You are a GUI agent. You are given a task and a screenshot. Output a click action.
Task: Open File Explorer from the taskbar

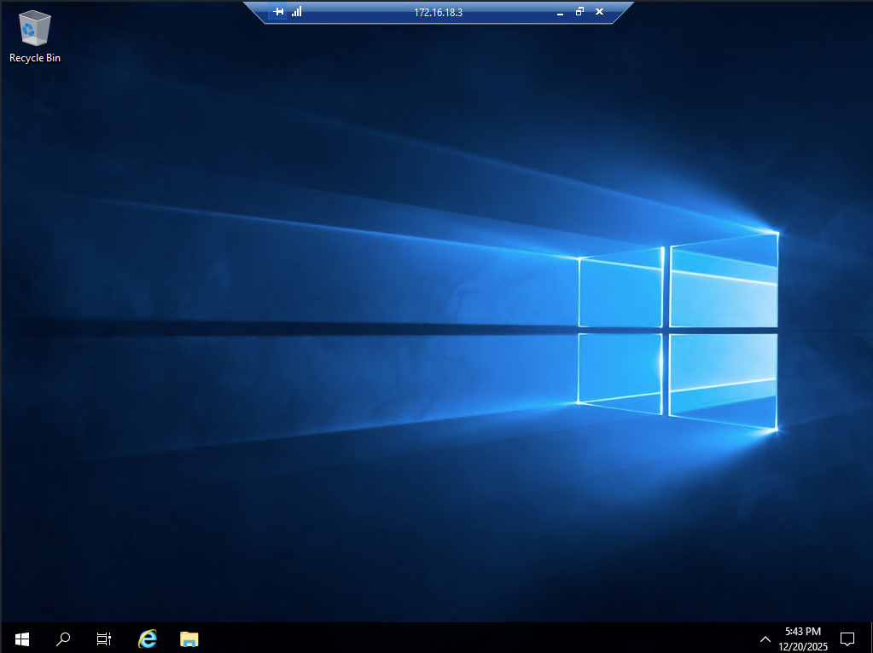click(189, 638)
